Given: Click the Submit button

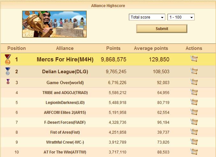Looking at the screenshot, I should coord(162,29).
